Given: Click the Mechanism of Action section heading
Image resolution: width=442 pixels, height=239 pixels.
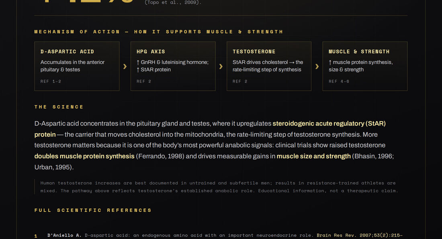Looking at the screenshot, I should 159,32.
